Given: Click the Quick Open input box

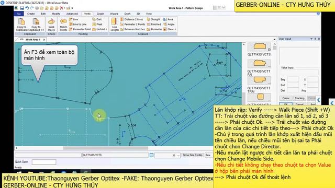Looking at the screenshot, I should point(44,162).
